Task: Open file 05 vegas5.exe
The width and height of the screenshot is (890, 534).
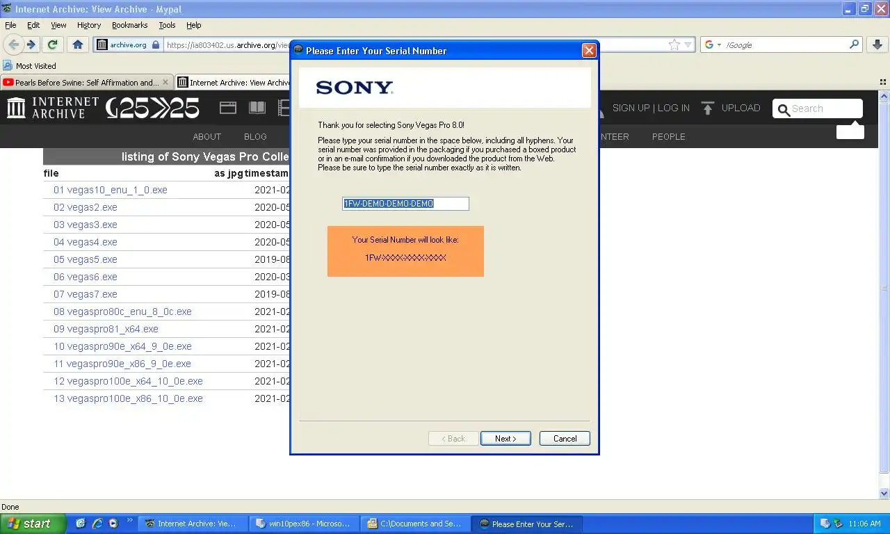Action: [x=86, y=259]
